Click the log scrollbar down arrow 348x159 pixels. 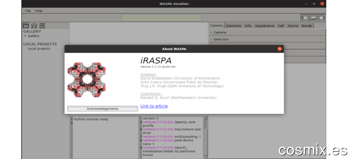205,157
